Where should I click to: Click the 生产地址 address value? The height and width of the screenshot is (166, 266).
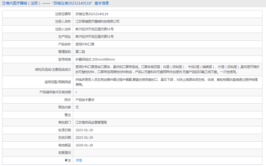coord(95,37)
